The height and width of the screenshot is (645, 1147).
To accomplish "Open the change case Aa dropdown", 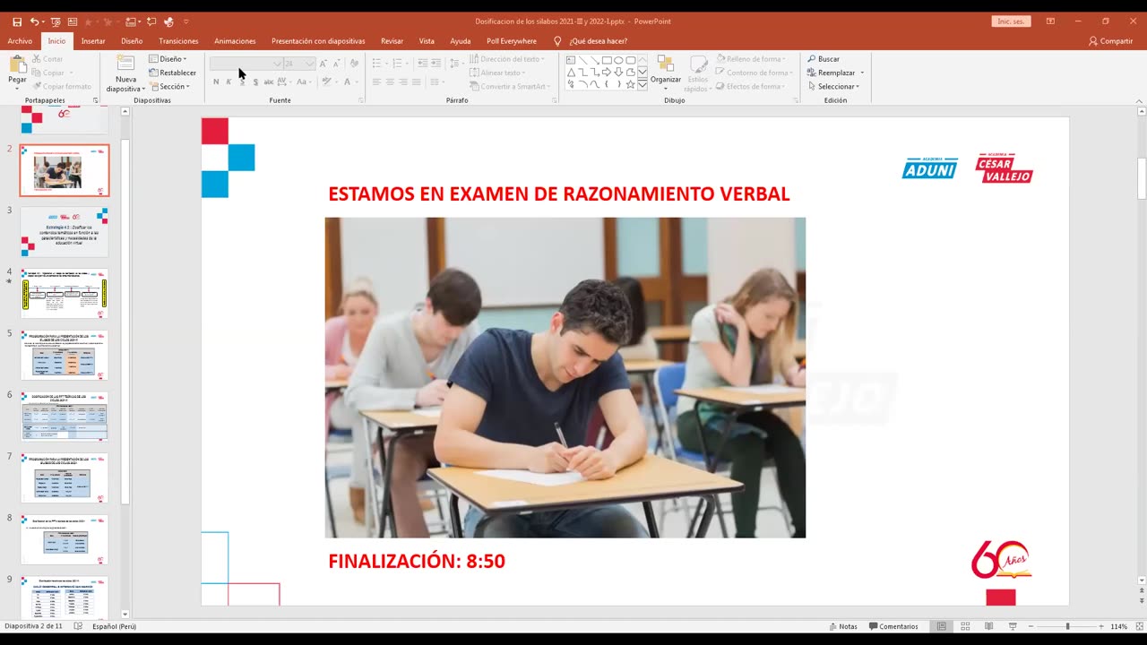I will pos(304,82).
